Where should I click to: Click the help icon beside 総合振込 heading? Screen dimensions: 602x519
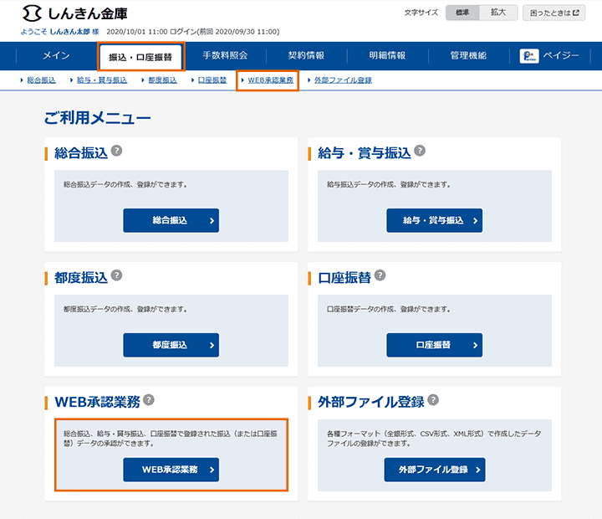click(117, 151)
